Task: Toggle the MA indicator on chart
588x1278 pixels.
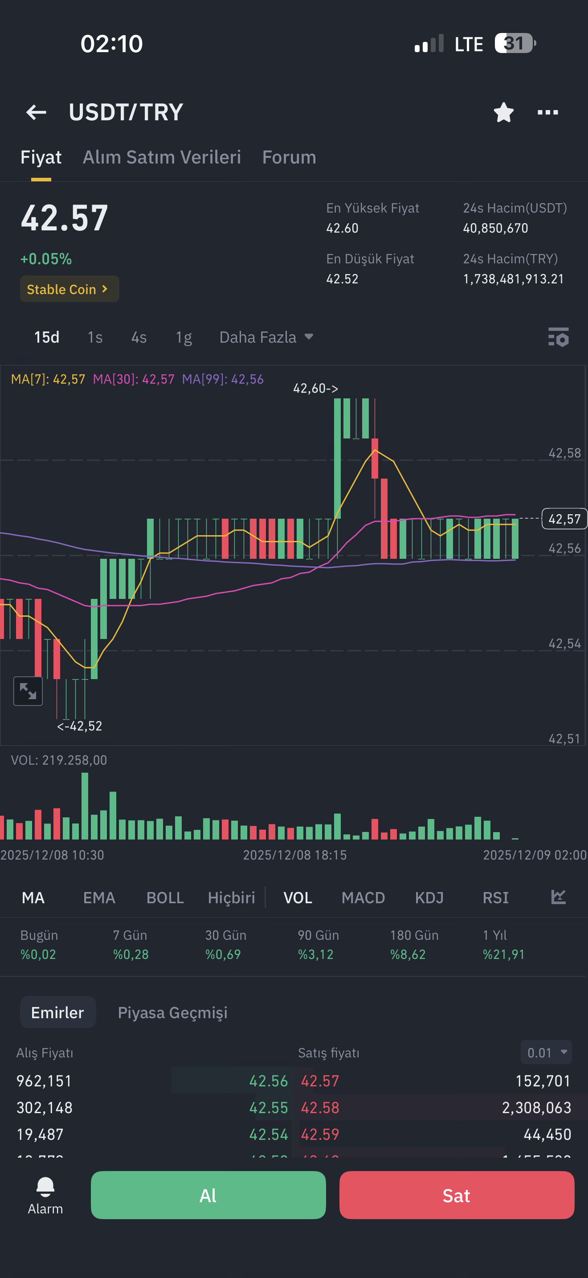Action: (x=33, y=897)
